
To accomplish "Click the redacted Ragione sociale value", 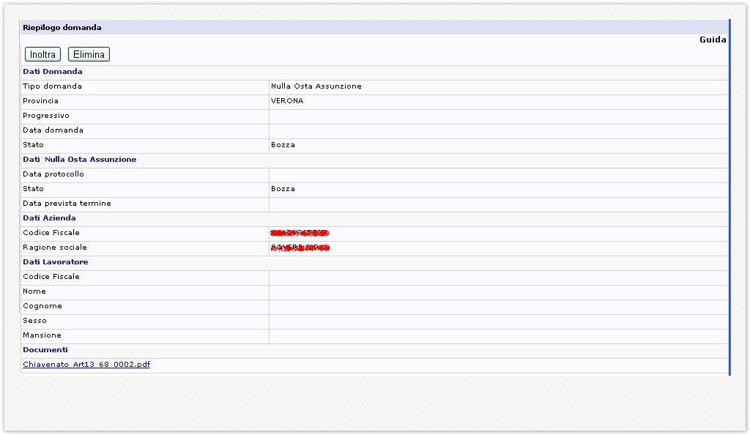I will click(x=300, y=248).
